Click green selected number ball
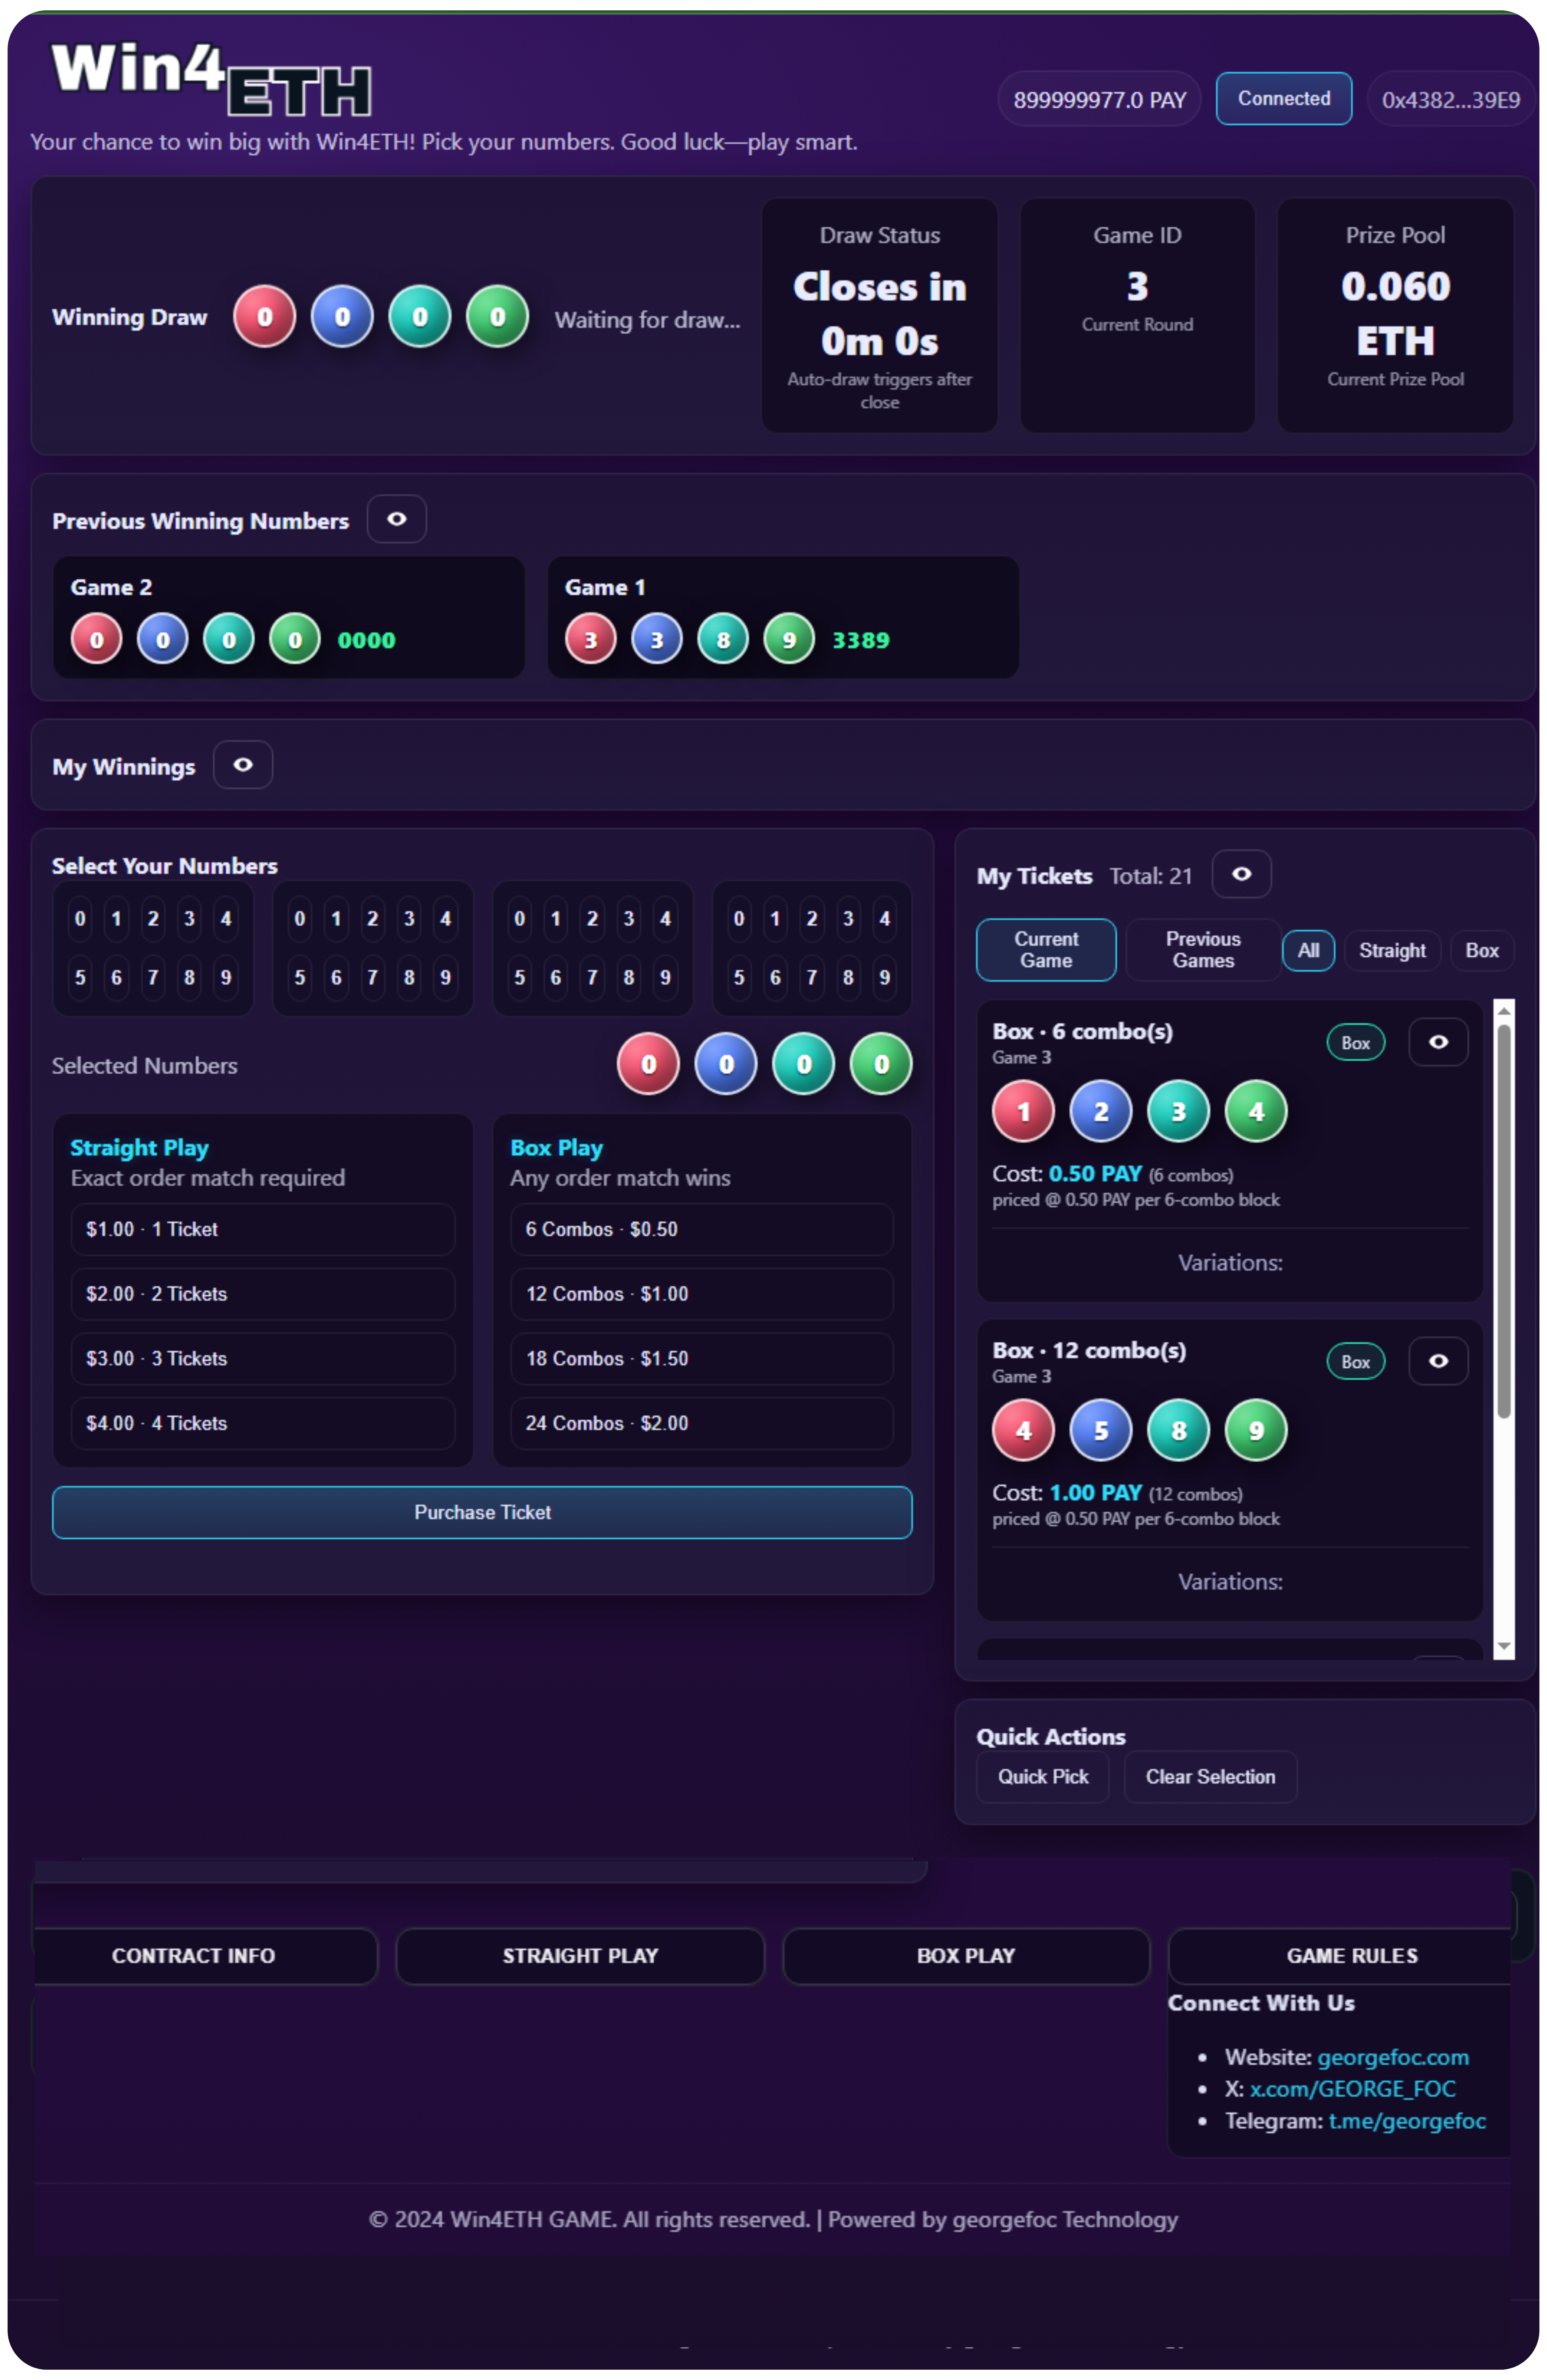 pos(881,1064)
